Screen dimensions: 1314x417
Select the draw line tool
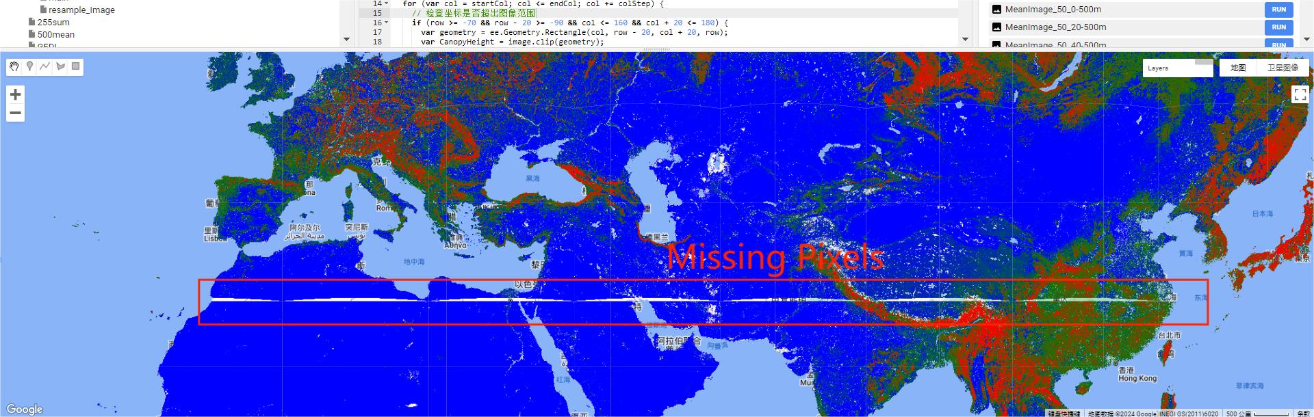point(45,66)
